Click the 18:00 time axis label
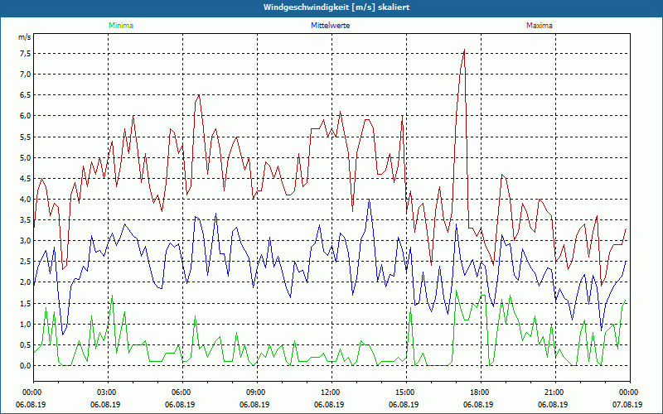The width and height of the screenshot is (663, 414). click(479, 392)
